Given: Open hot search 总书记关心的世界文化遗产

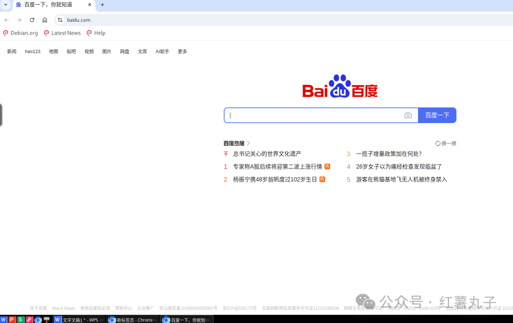Looking at the screenshot, I should 267,154.
